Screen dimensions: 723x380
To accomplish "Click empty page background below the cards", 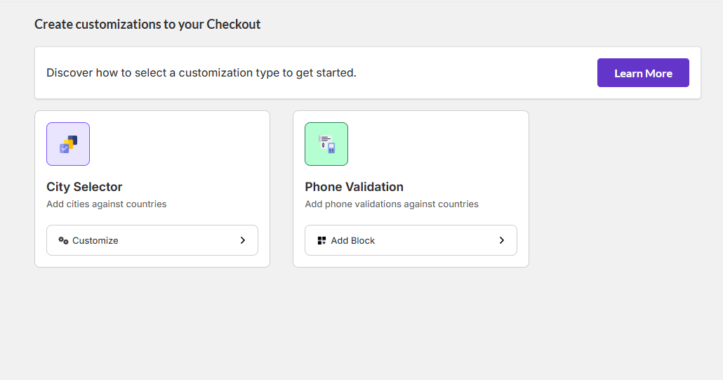I will pos(351,323).
